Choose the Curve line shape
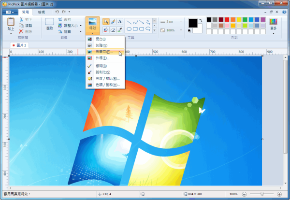The width and height of the screenshot is (290, 200). [x=135, y=22]
